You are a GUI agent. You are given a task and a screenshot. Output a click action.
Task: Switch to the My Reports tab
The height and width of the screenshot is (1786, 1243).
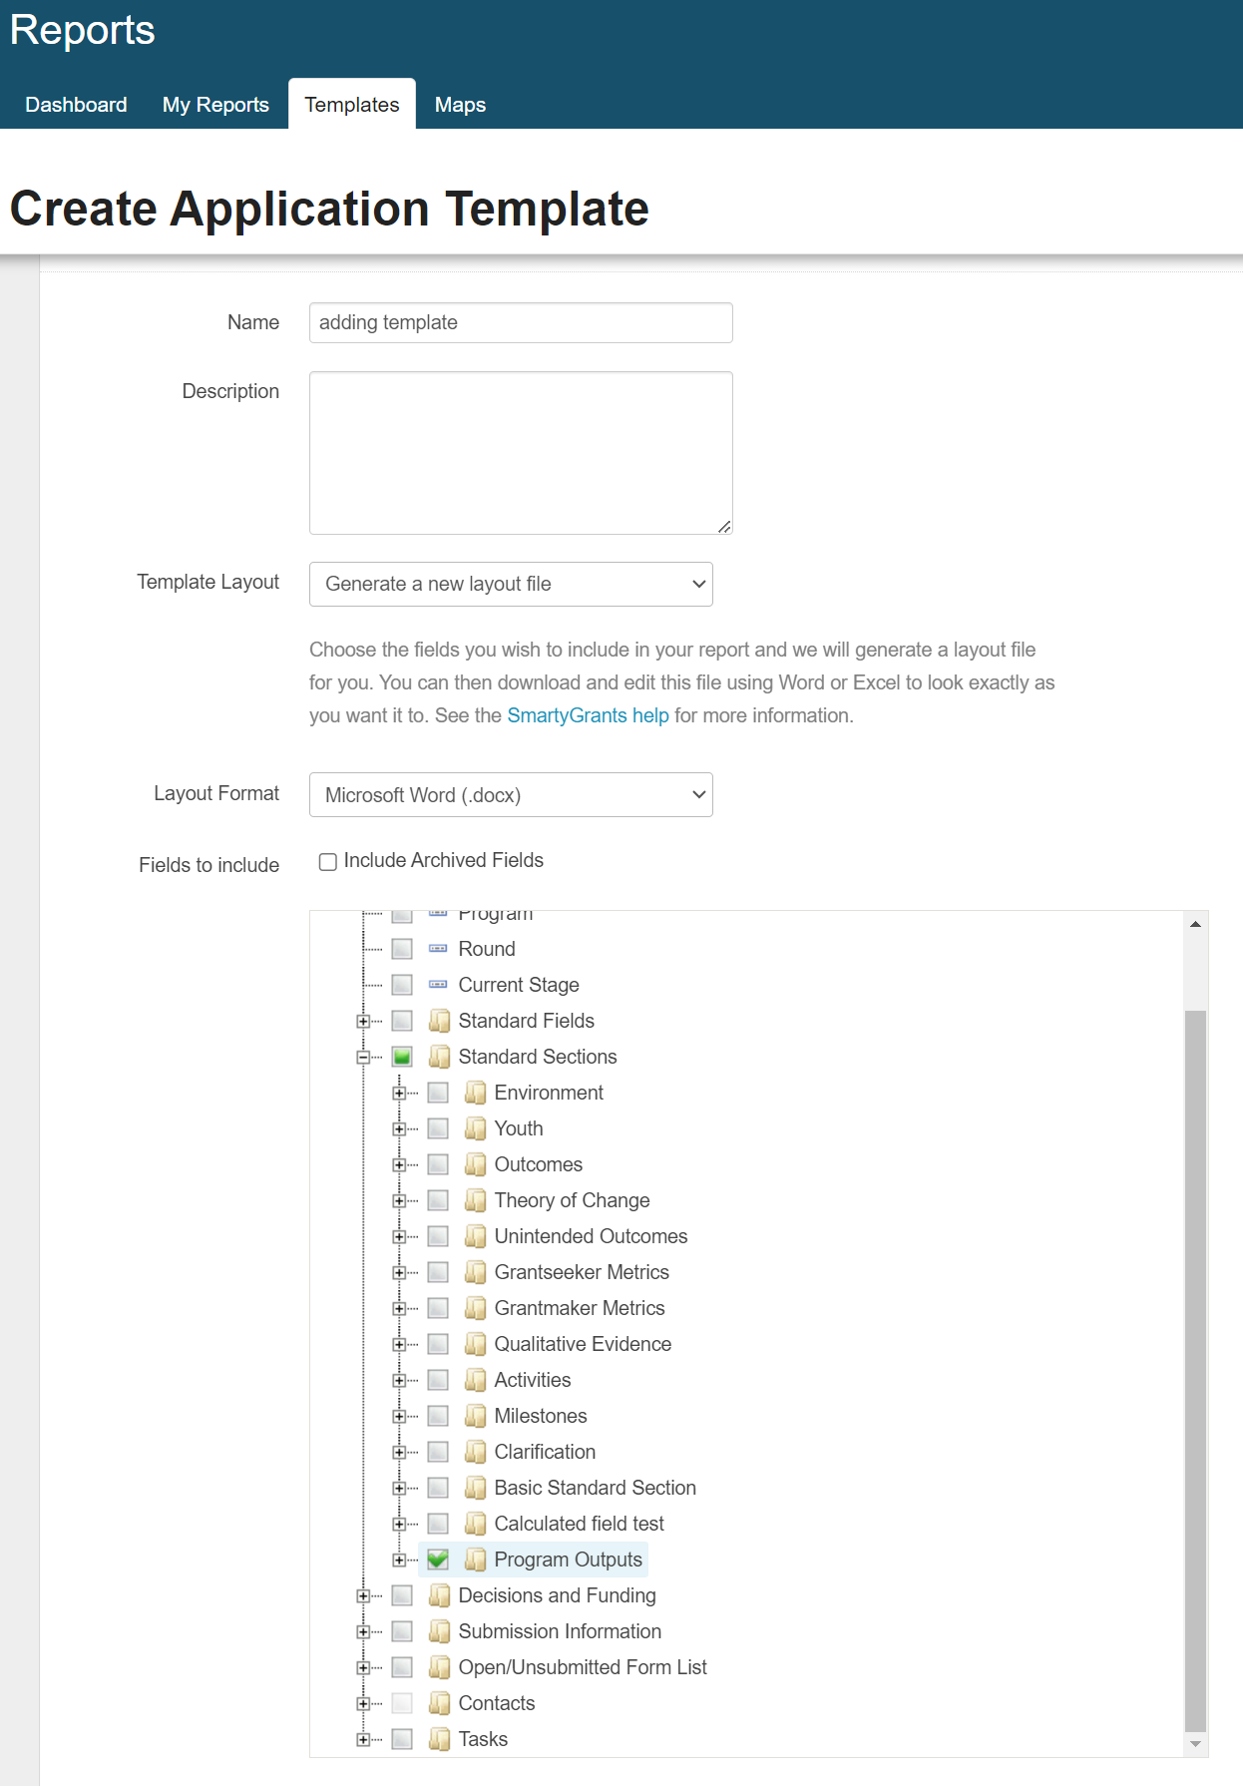pyautogui.click(x=215, y=105)
